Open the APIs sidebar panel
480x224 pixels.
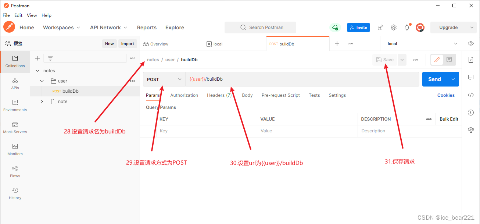click(15, 84)
